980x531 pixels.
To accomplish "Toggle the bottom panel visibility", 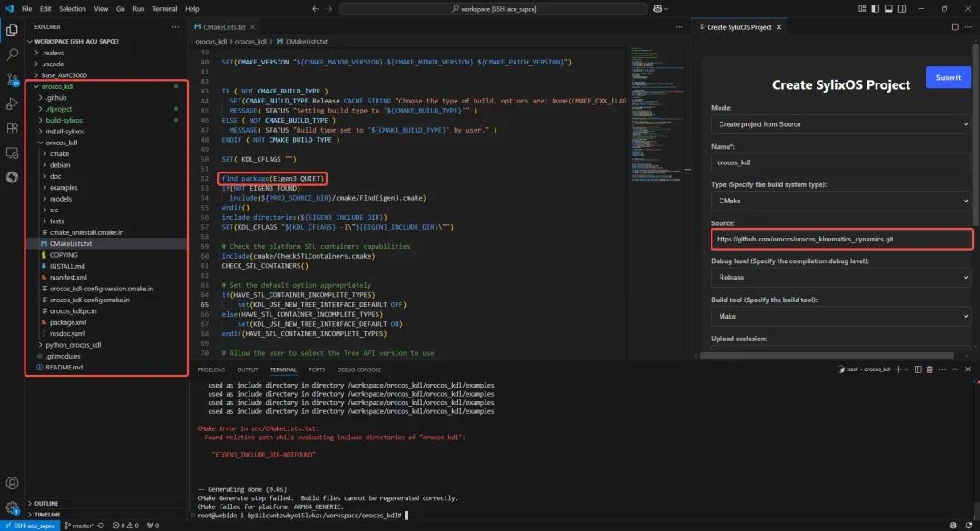I will tap(888, 9).
